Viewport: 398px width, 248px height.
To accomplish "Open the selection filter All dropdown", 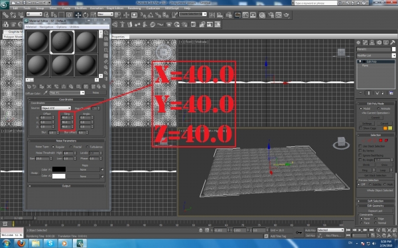I will coord(34,15).
